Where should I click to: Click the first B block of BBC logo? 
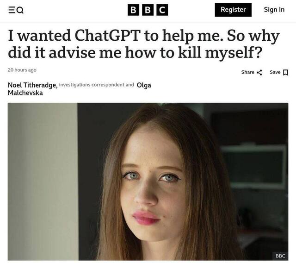133,10
